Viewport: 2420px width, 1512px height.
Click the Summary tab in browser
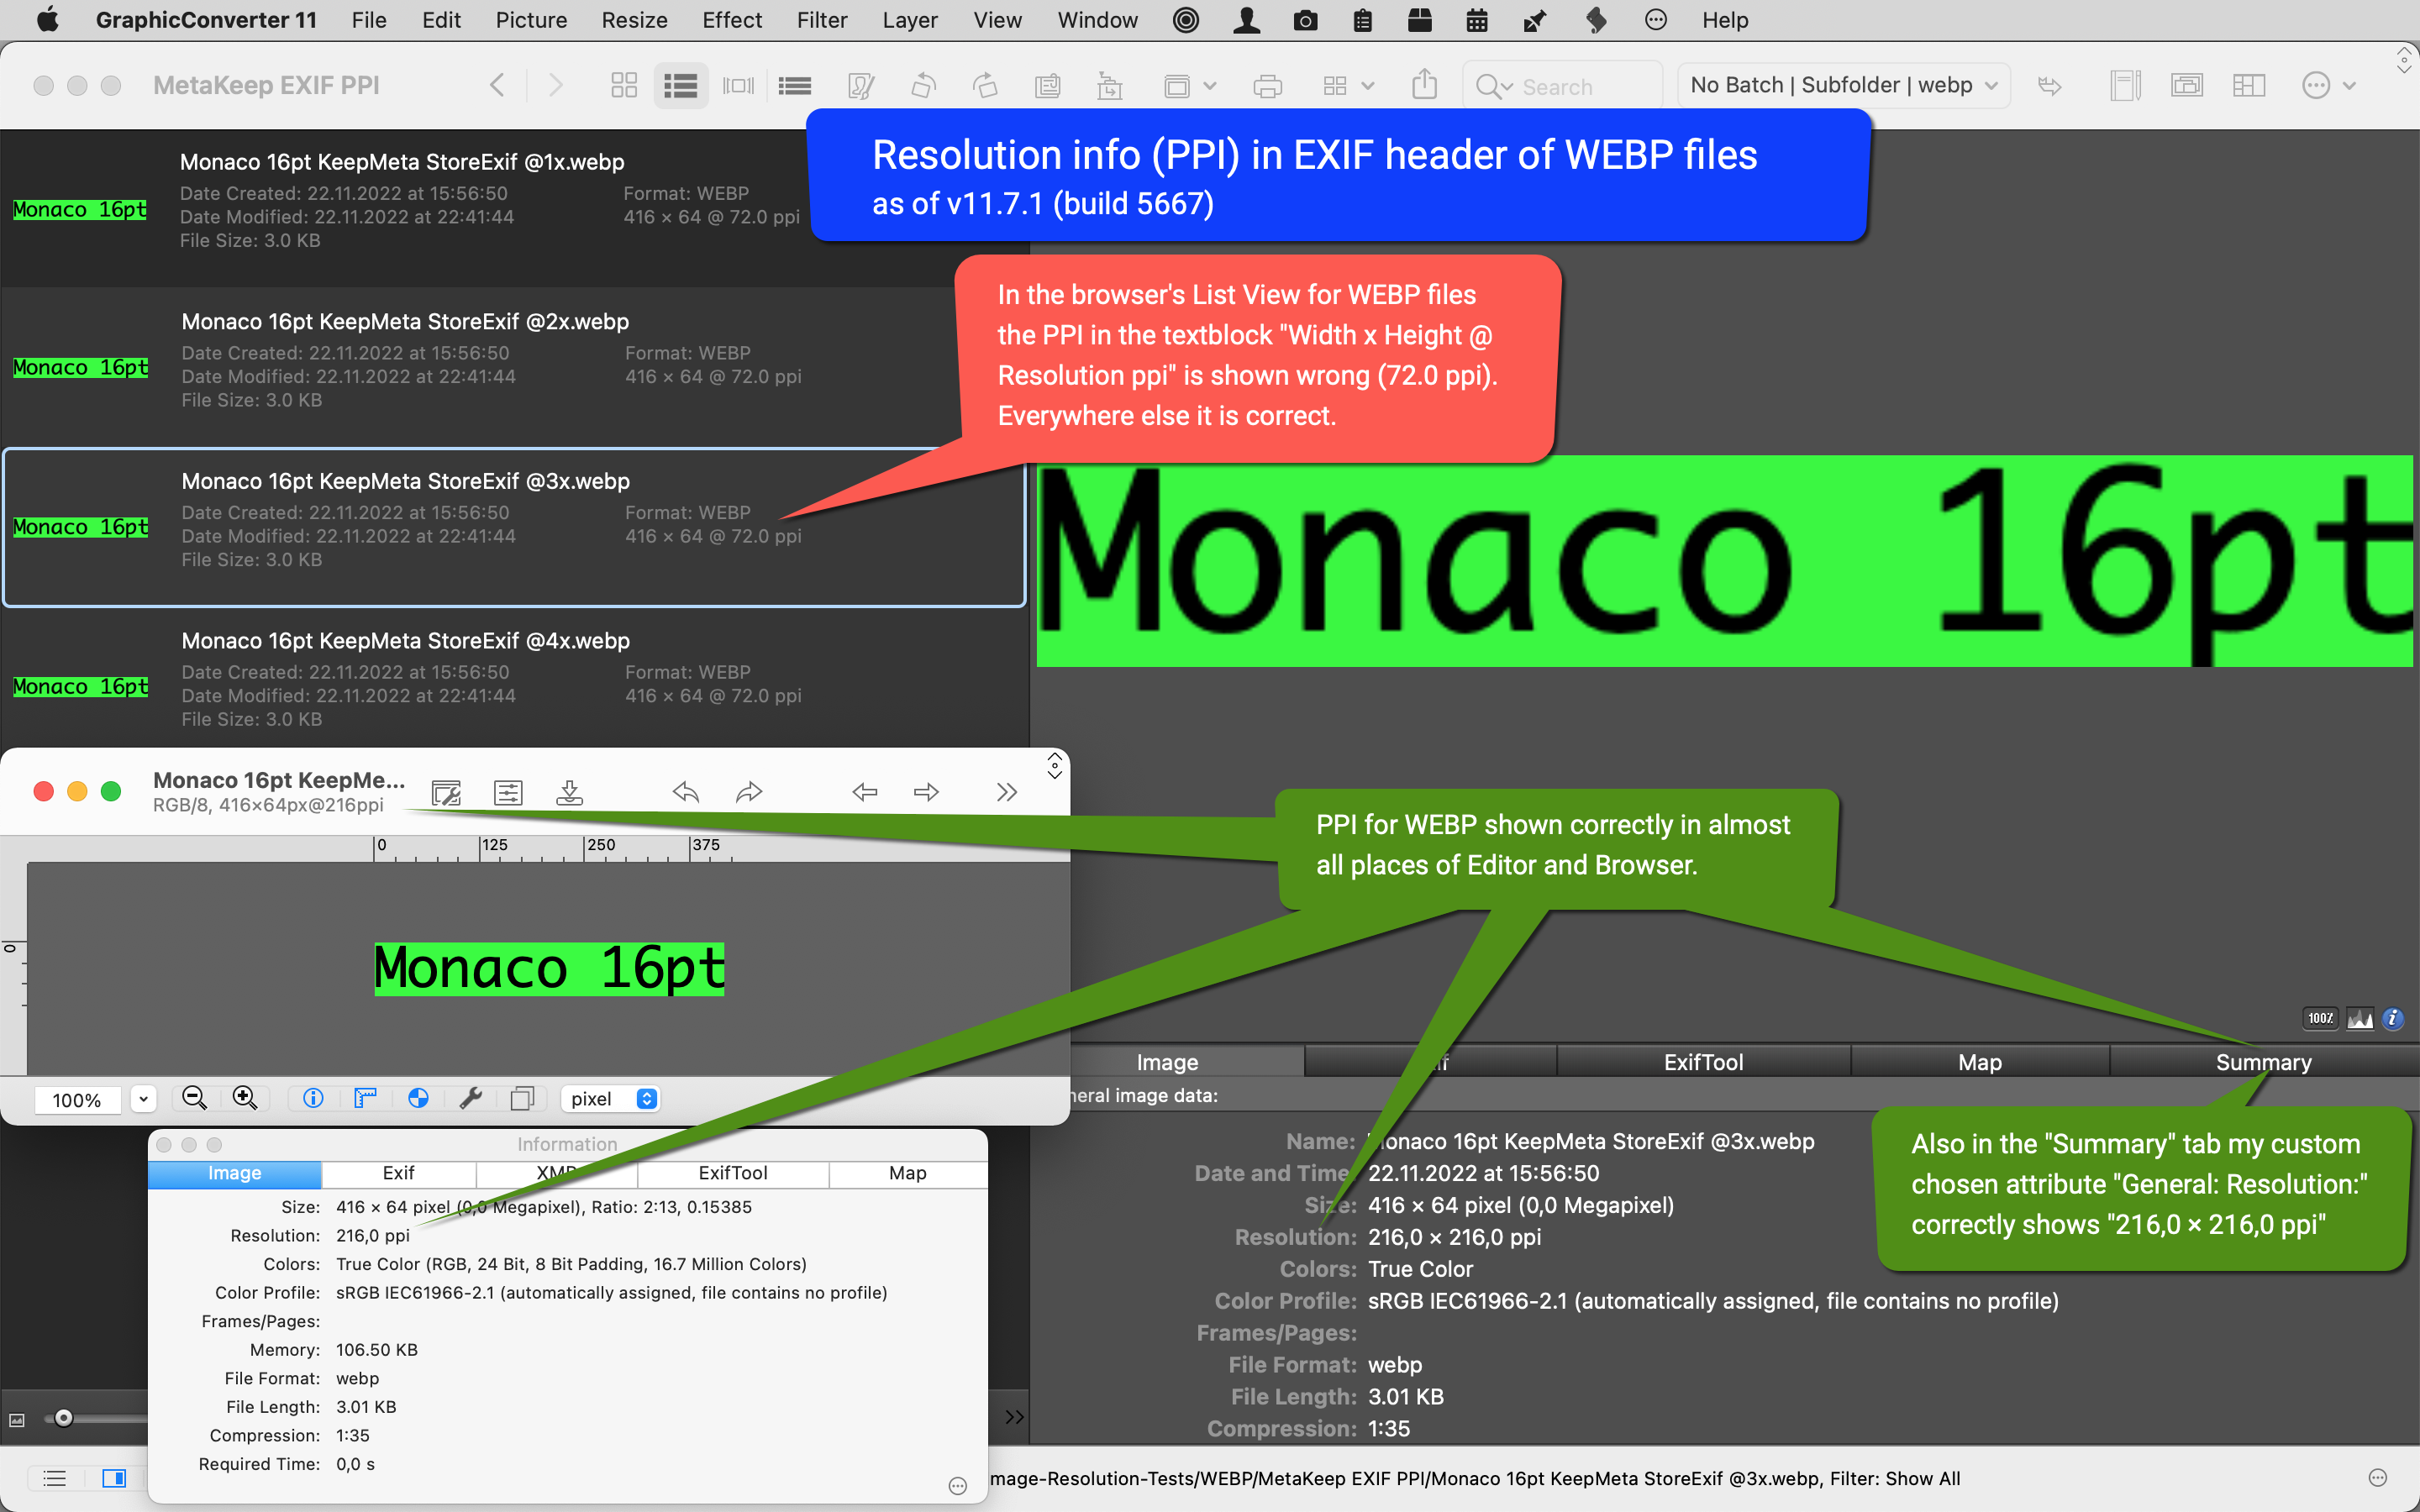2261,1059
